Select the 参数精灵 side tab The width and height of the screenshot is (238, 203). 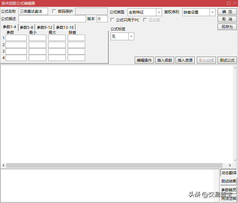pos(229,190)
